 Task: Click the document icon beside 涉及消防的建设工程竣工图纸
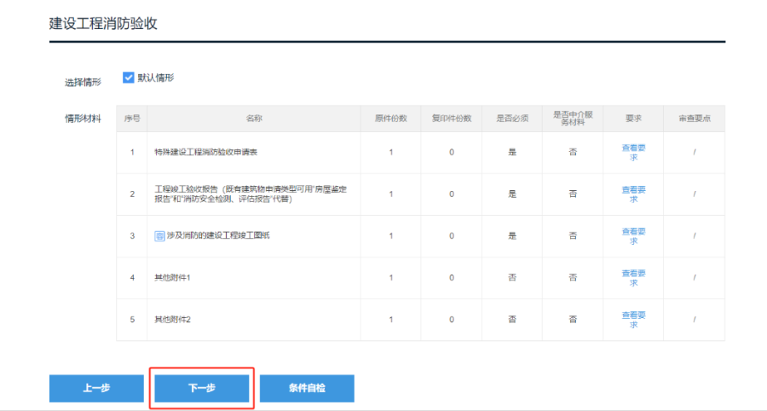click(159, 236)
